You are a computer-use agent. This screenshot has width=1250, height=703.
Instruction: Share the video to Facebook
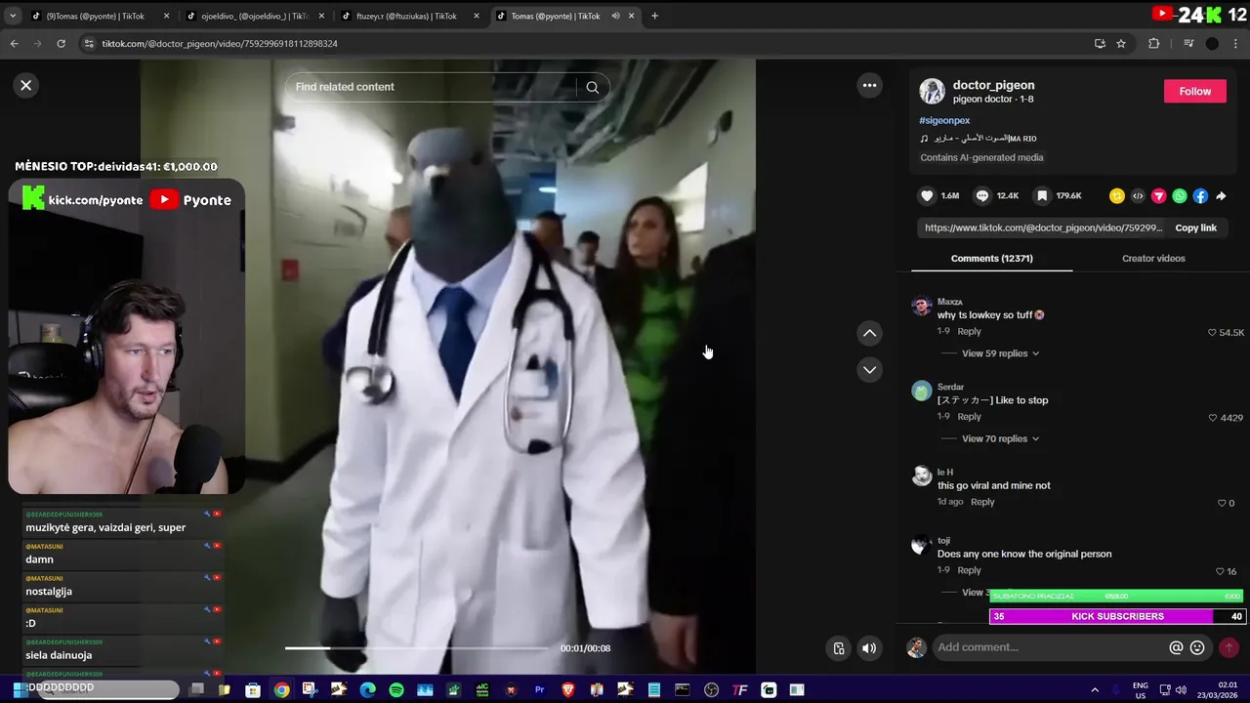(x=1200, y=196)
